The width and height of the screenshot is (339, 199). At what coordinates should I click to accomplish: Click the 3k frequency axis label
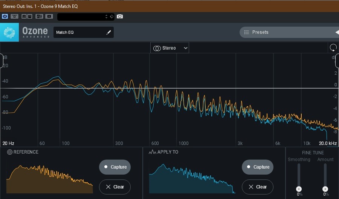pyautogui.click(x=240, y=143)
